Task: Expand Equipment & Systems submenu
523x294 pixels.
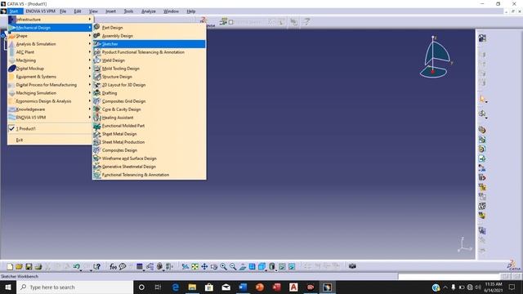Action: point(50,77)
